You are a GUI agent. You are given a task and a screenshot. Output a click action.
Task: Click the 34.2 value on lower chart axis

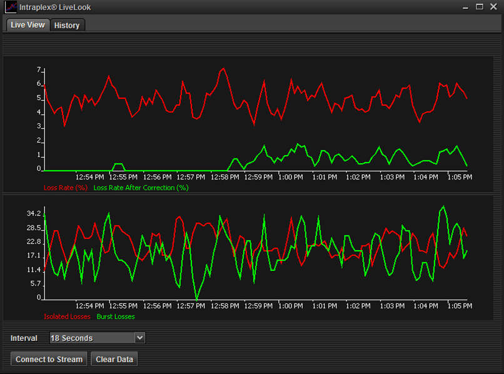(x=34, y=214)
